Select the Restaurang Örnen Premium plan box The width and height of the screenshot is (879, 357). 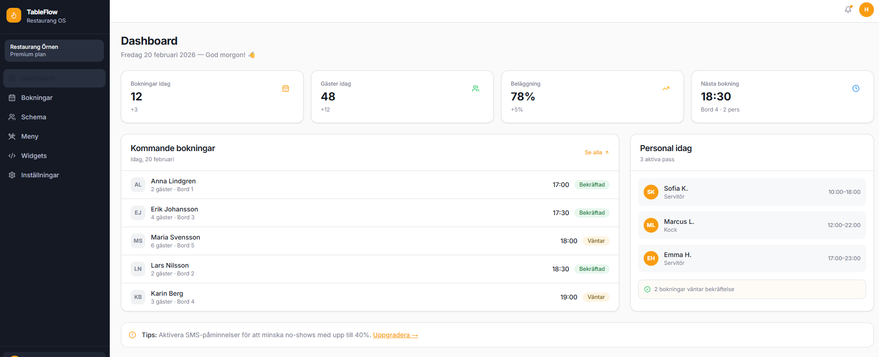coord(54,51)
